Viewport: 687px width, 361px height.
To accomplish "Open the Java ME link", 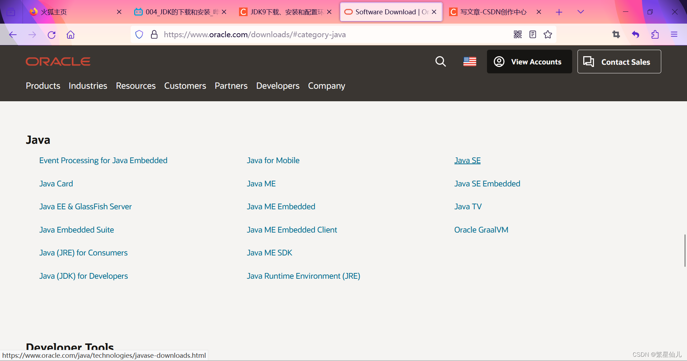I will pyautogui.click(x=261, y=184).
